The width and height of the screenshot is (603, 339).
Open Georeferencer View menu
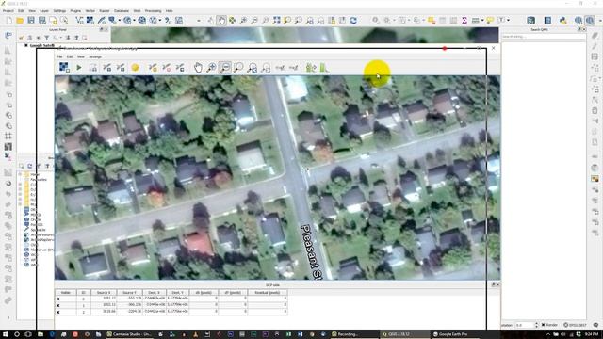pos(81,56)
